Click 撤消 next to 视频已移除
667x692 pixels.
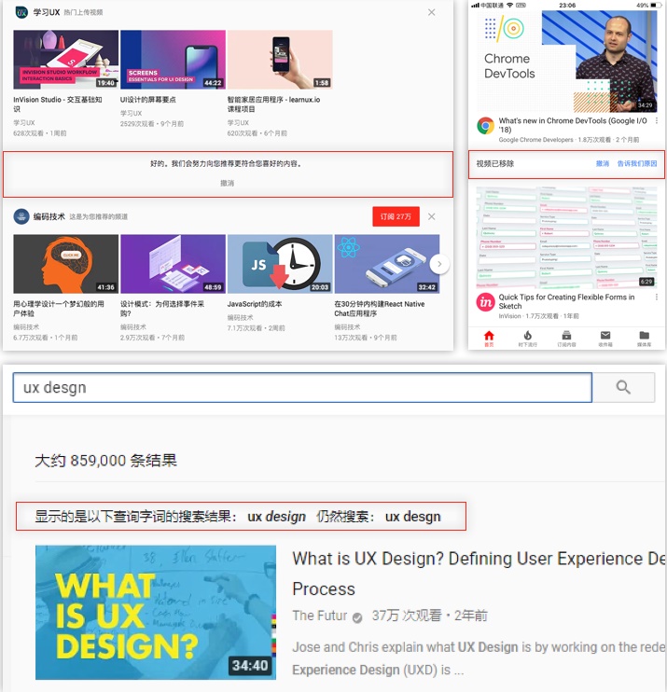click(x=602, y=164)
